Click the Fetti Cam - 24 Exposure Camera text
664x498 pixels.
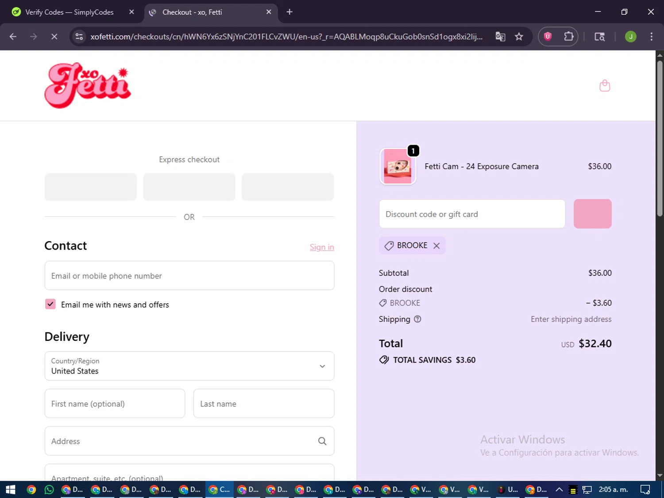pyautogui.click(x=482, y=166)
